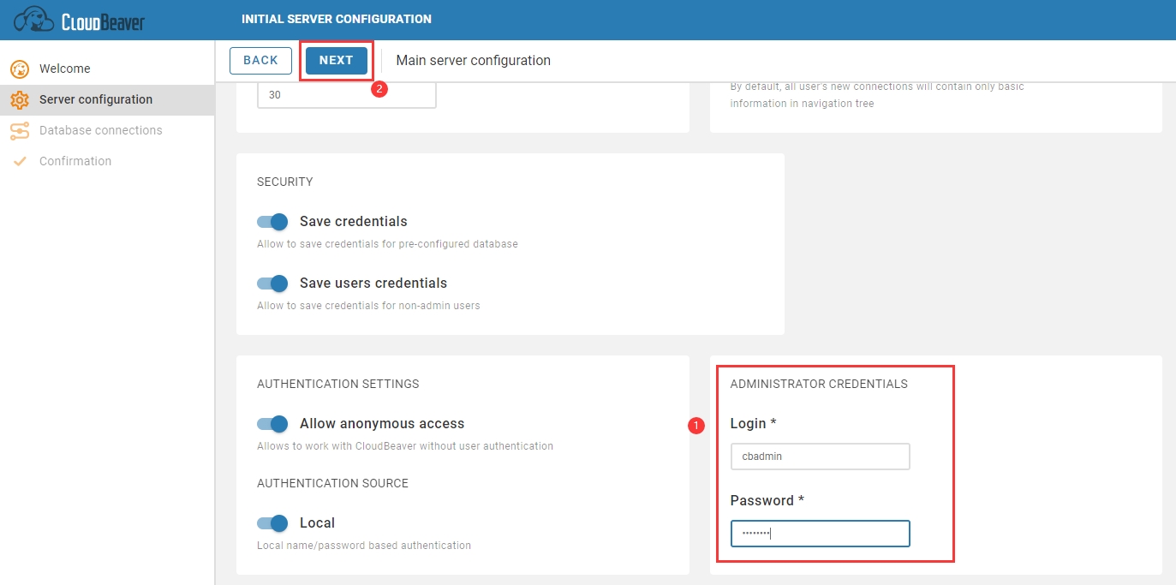
Task: Go to Database connections step label
Action: pyautogui.click(x=100, y=130)
